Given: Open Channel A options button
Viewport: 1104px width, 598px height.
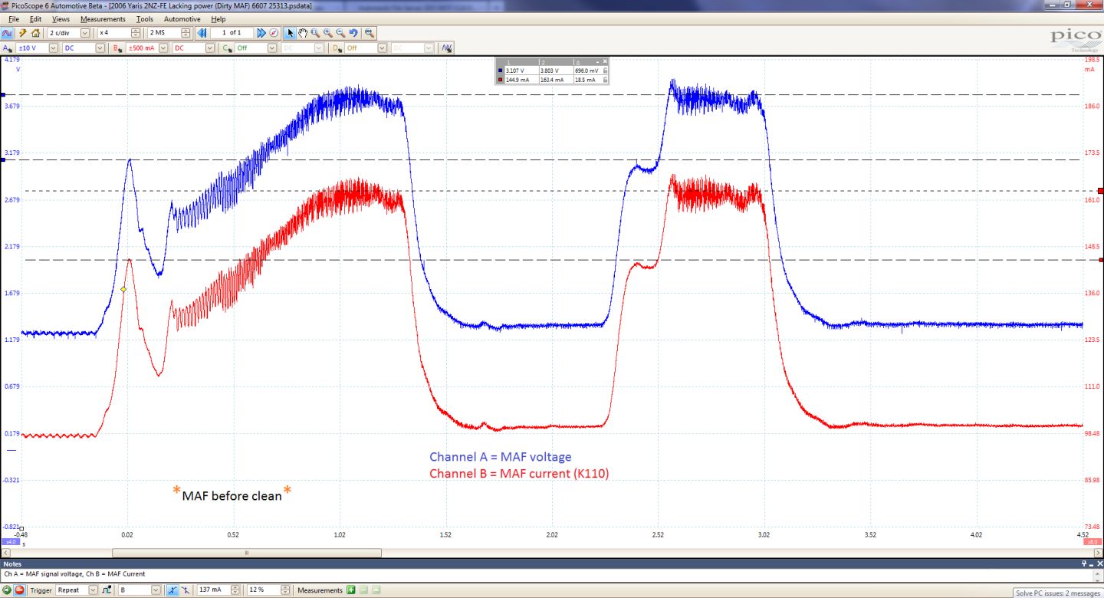Looking at the screenshot, I should pos(7,48).
